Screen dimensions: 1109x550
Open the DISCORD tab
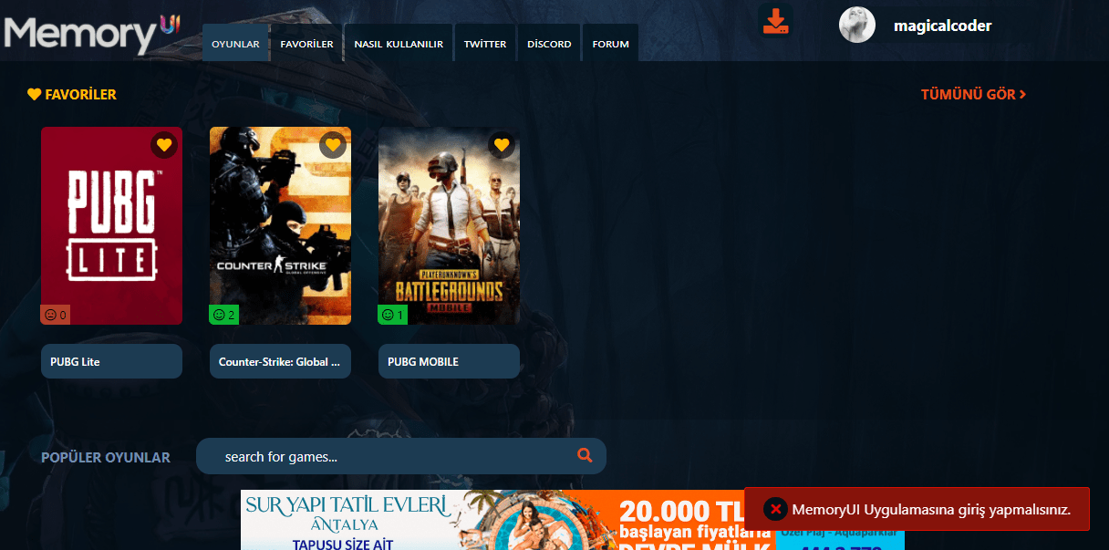click(x=549, y=43)
